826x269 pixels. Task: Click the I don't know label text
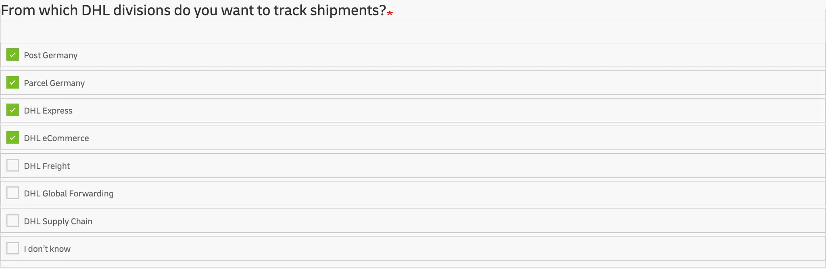[47, 249]
